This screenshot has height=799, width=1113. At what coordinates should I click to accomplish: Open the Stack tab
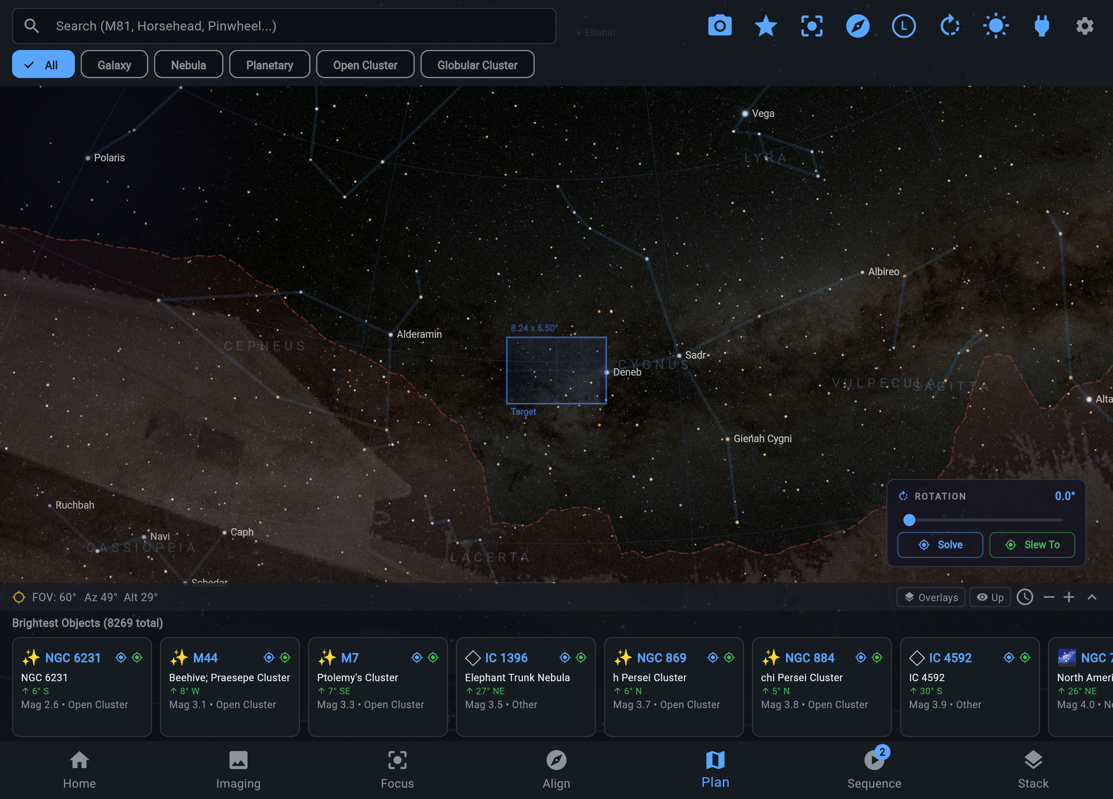click(x=1033, y=769)
